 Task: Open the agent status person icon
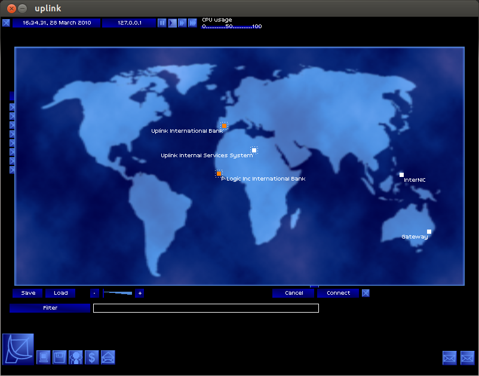(x=76, y=357)
